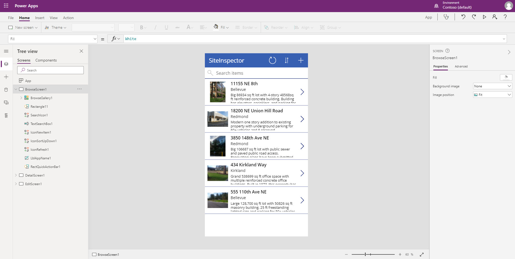Run the App checker
This screenshot has height=259, width=515.
pos(447,17)
